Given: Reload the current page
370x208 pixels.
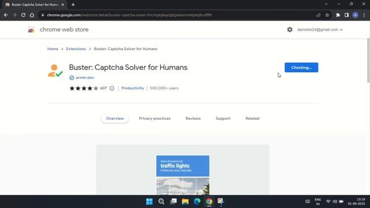Looking at the screenshot, I should [23, 15].
